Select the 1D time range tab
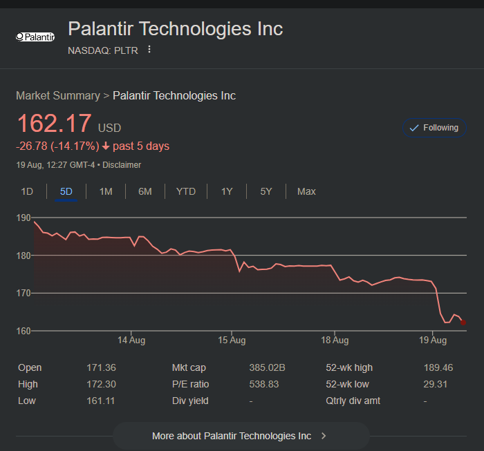Viewport: 484px width, 451px height. coord(27,191)
